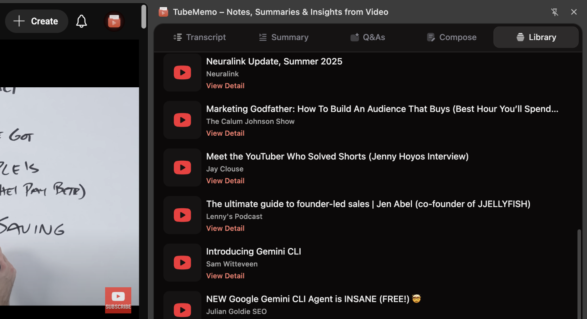Open YouTube notifications bell
Screen dimensions: 587x319
coord(81,21)
